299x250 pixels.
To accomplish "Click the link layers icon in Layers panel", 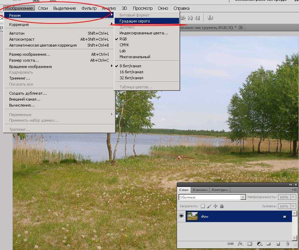I will (230, 243).
